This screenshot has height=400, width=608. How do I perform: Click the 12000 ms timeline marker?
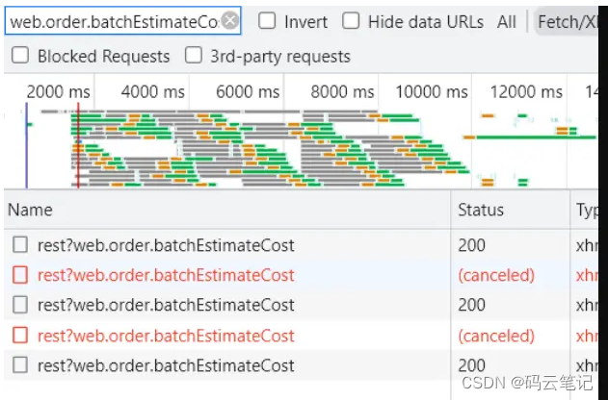pyautogui.click(x=526, y=92)
